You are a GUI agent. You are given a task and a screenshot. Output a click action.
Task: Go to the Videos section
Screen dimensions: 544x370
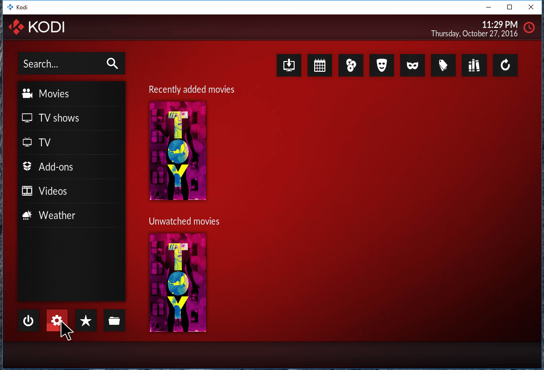[x=71, y=191]
